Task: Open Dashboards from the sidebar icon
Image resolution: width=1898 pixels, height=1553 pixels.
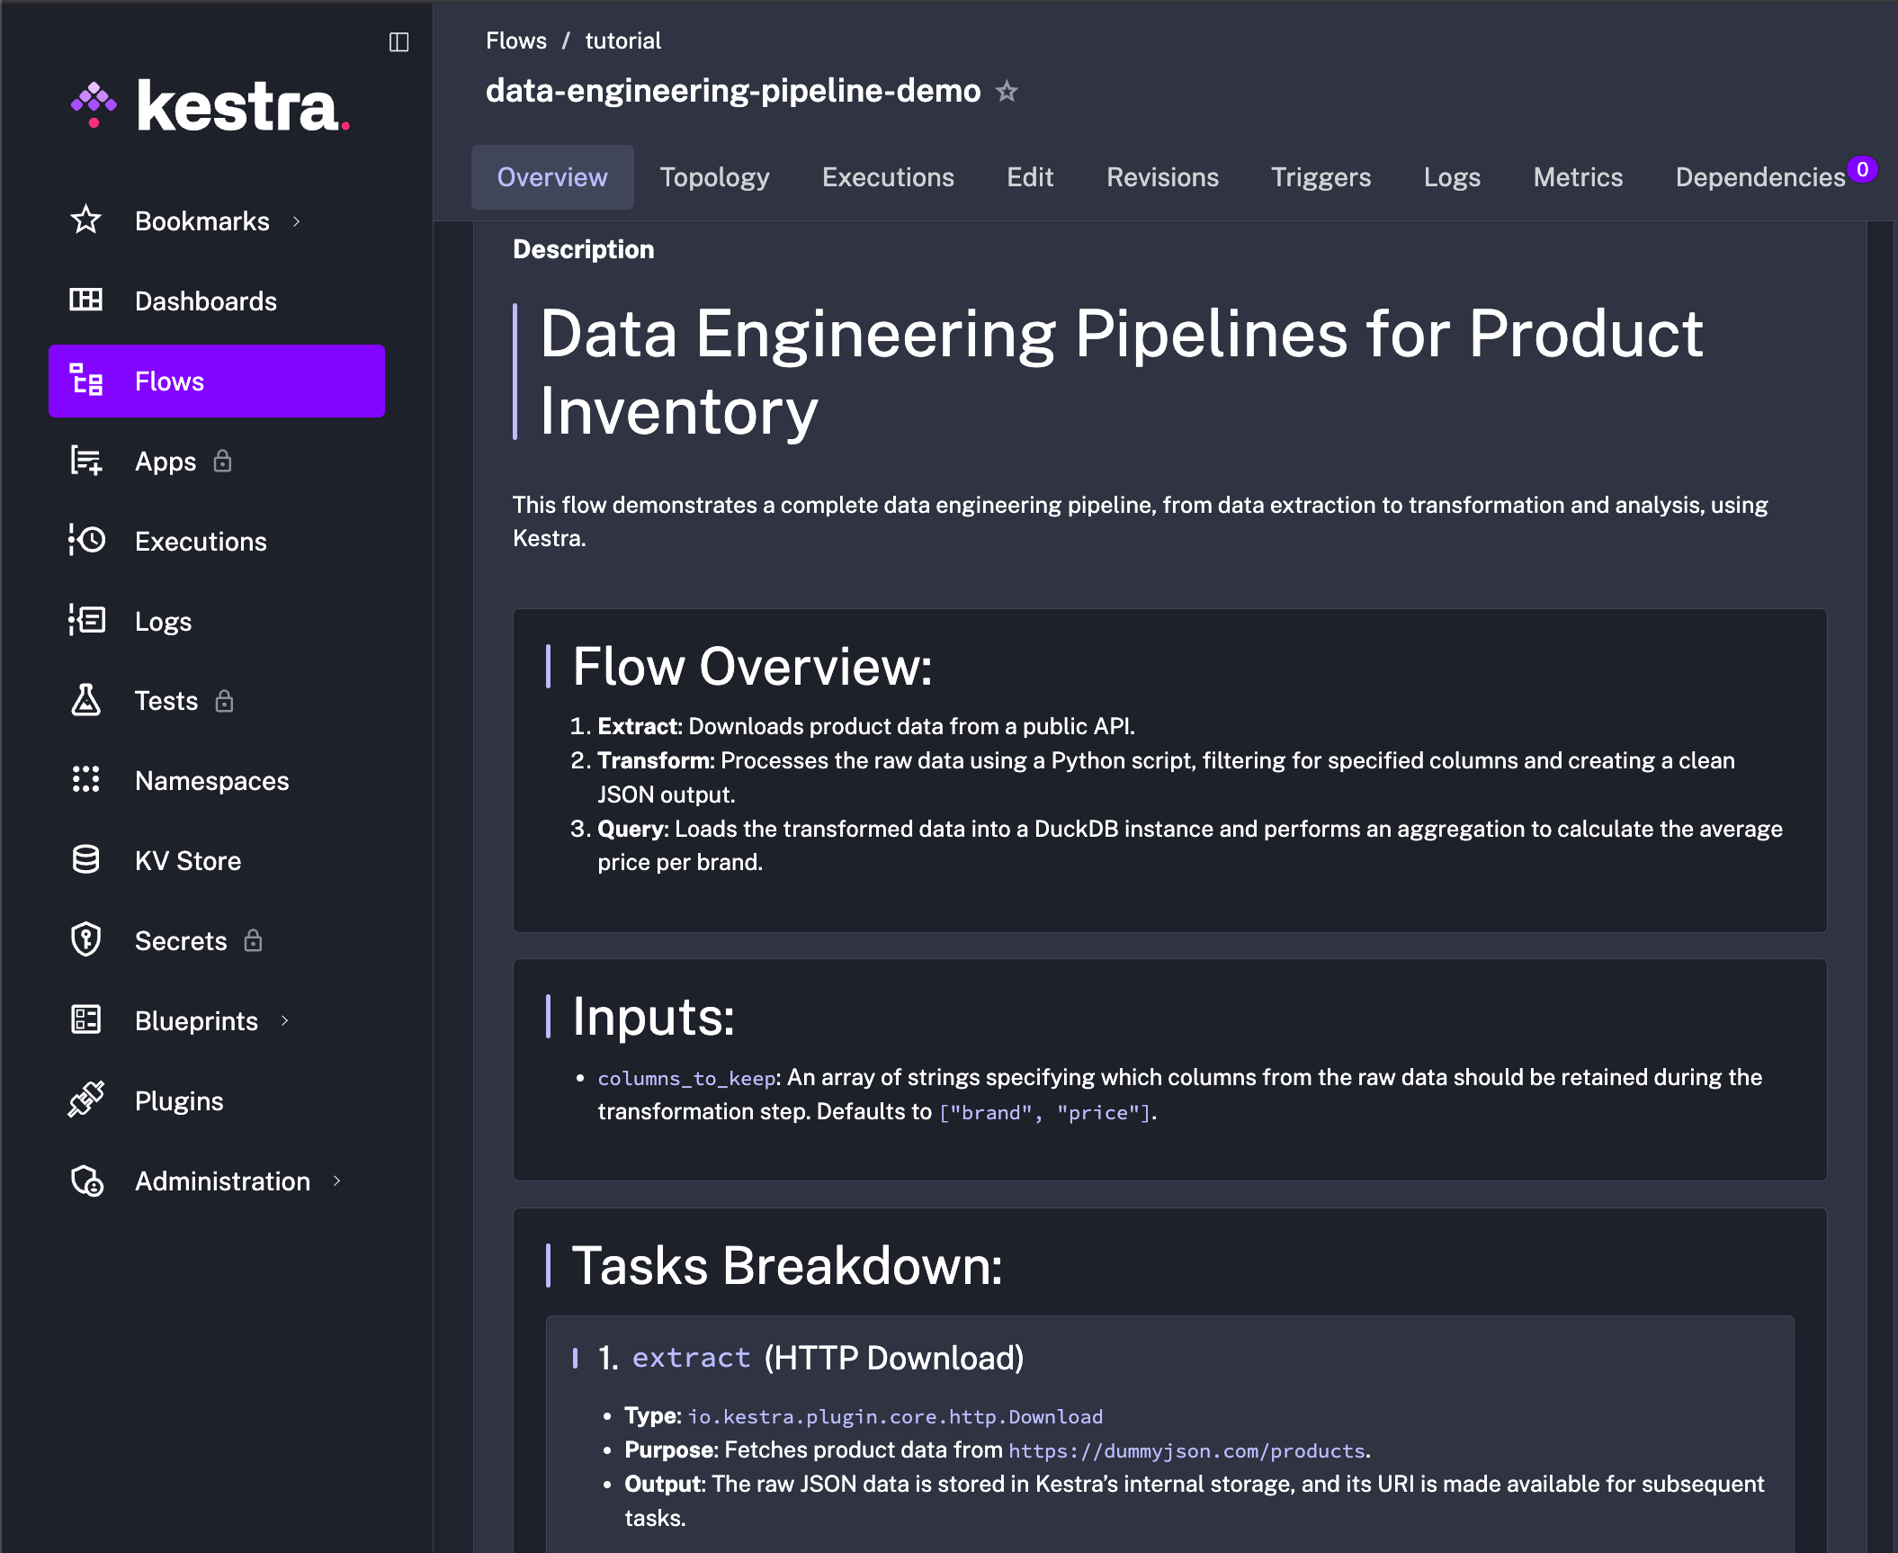Action: pos(86,301)
